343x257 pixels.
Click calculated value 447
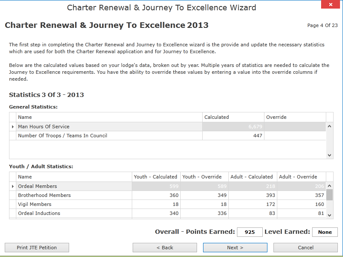(x=233, y=136)
